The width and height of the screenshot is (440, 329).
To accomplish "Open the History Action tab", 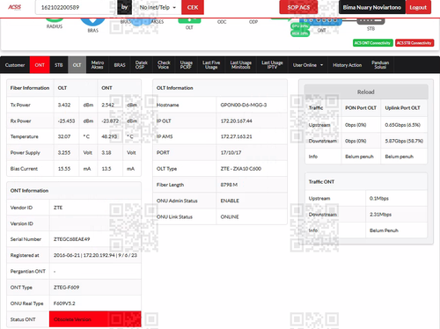I will 347,65.
